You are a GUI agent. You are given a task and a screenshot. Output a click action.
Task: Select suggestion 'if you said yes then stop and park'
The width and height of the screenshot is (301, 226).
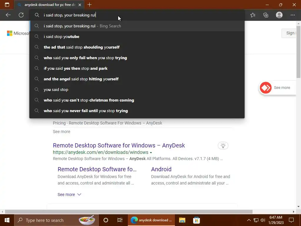pos(137,68)
